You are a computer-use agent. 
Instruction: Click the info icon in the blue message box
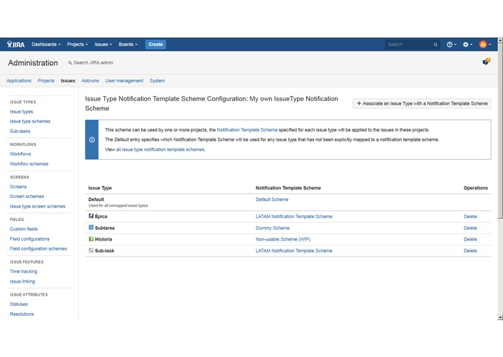[92, 139]
